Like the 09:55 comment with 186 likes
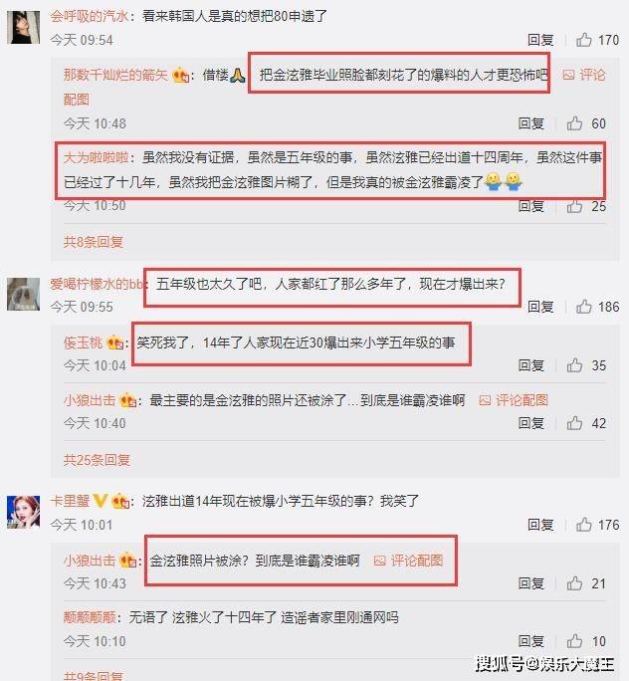The width and height of the screenshot is (629, 681). pos(584,307)
